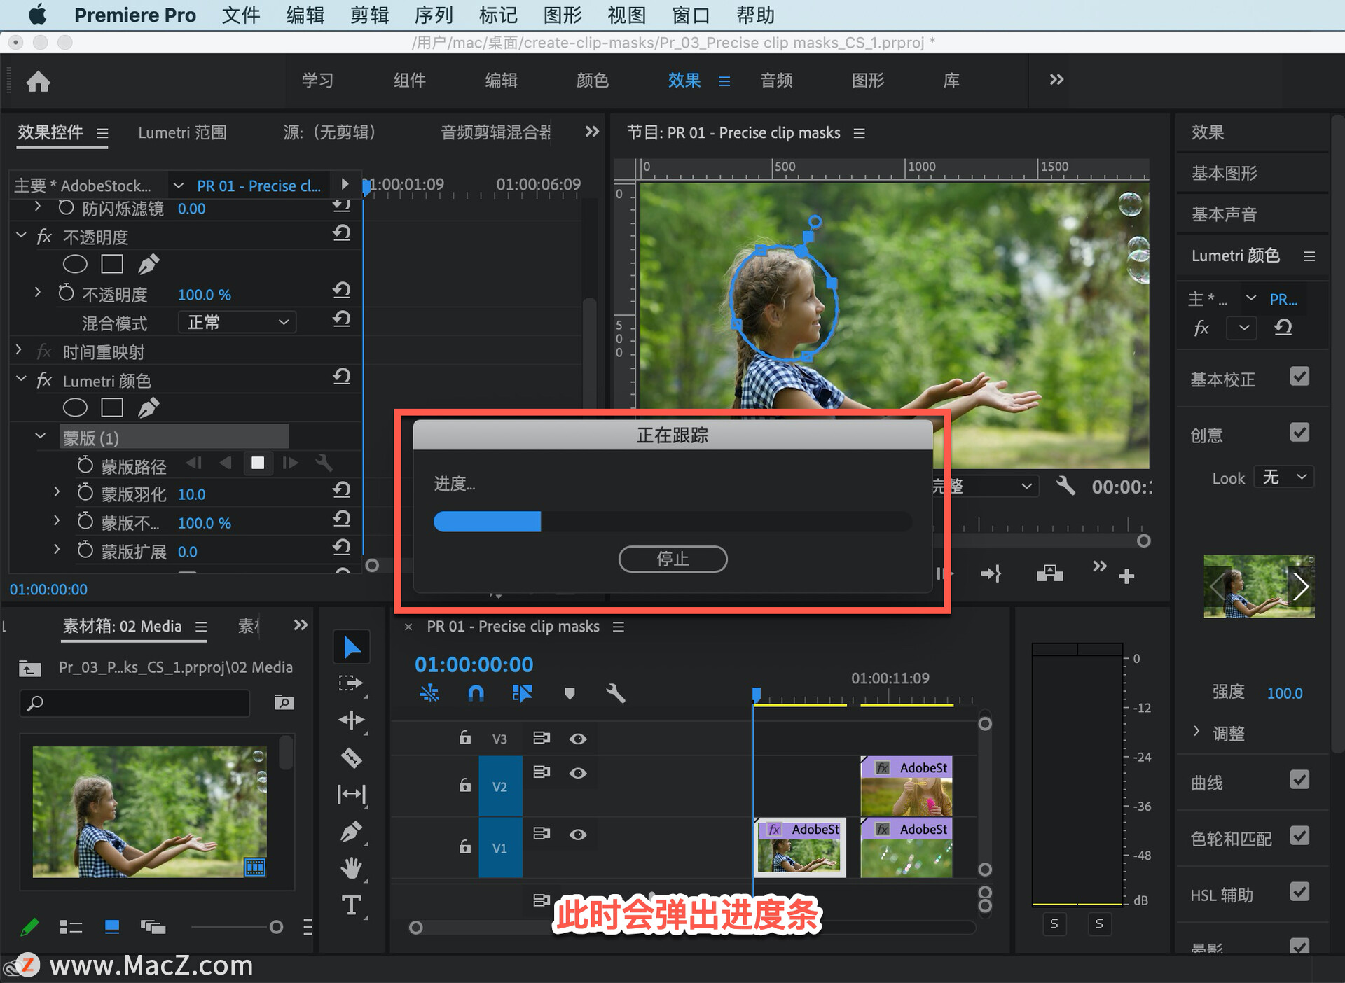Screen dimensions: 1345x983
Task: Toggle animation stopwatch for 蒙版羽化
Action: pyautogui.click(x=85, y=493)
